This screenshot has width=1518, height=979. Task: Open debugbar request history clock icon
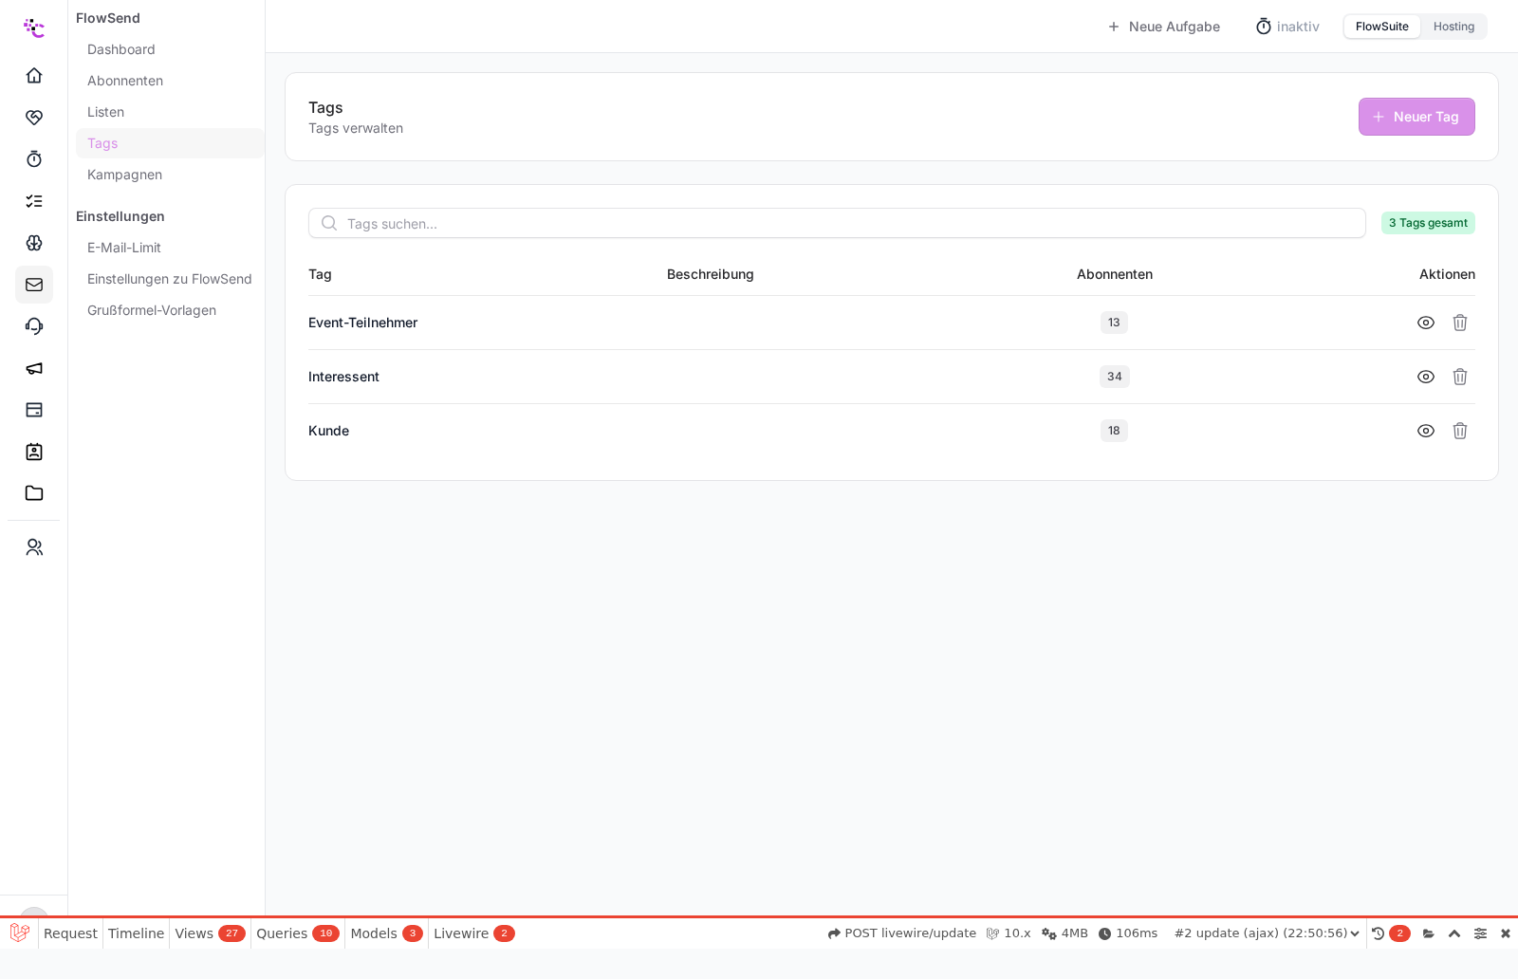point(1378,933)
